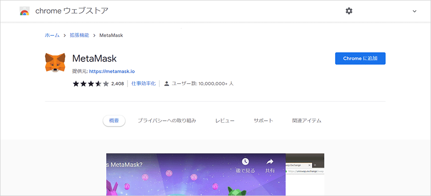Click the 後で見る clock icon on video
This screenshot has height=196, width=431.
(245, 161)
